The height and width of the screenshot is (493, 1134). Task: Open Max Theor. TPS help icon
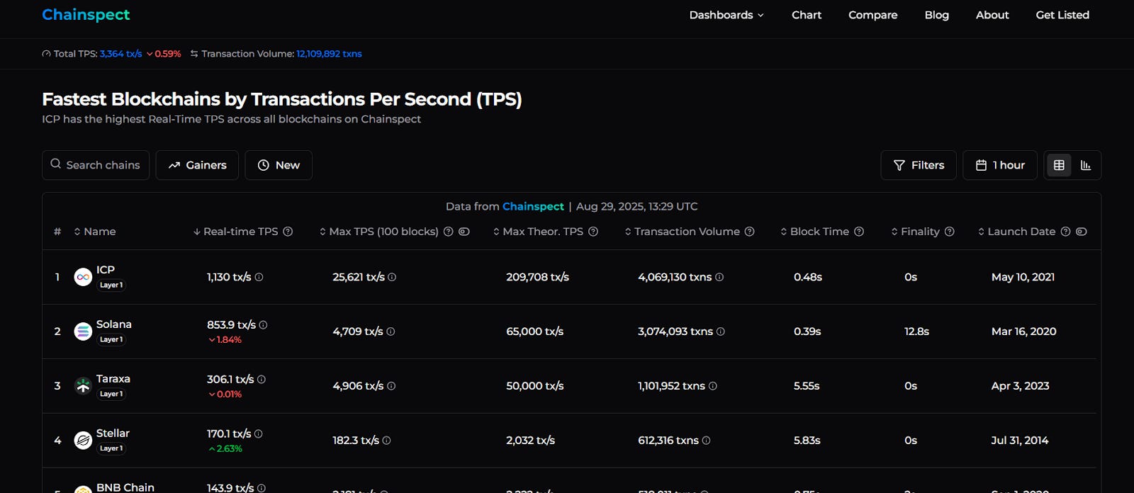coord(593,232)
